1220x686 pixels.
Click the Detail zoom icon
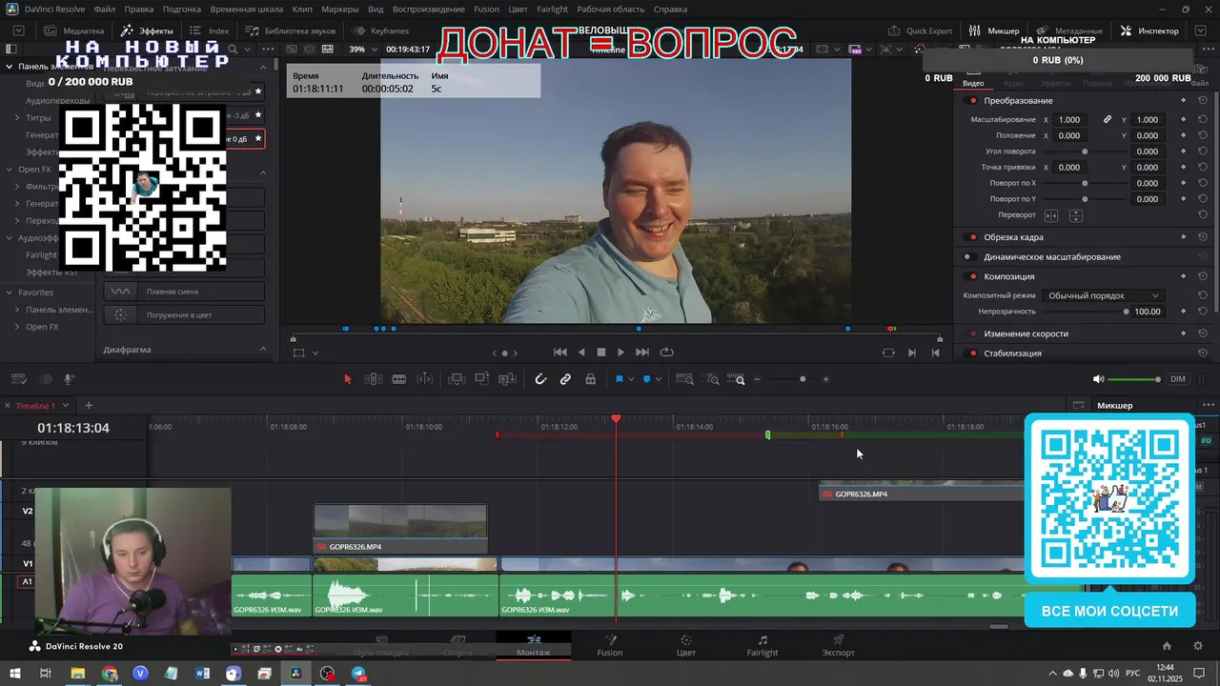click(x=712, y=379)
